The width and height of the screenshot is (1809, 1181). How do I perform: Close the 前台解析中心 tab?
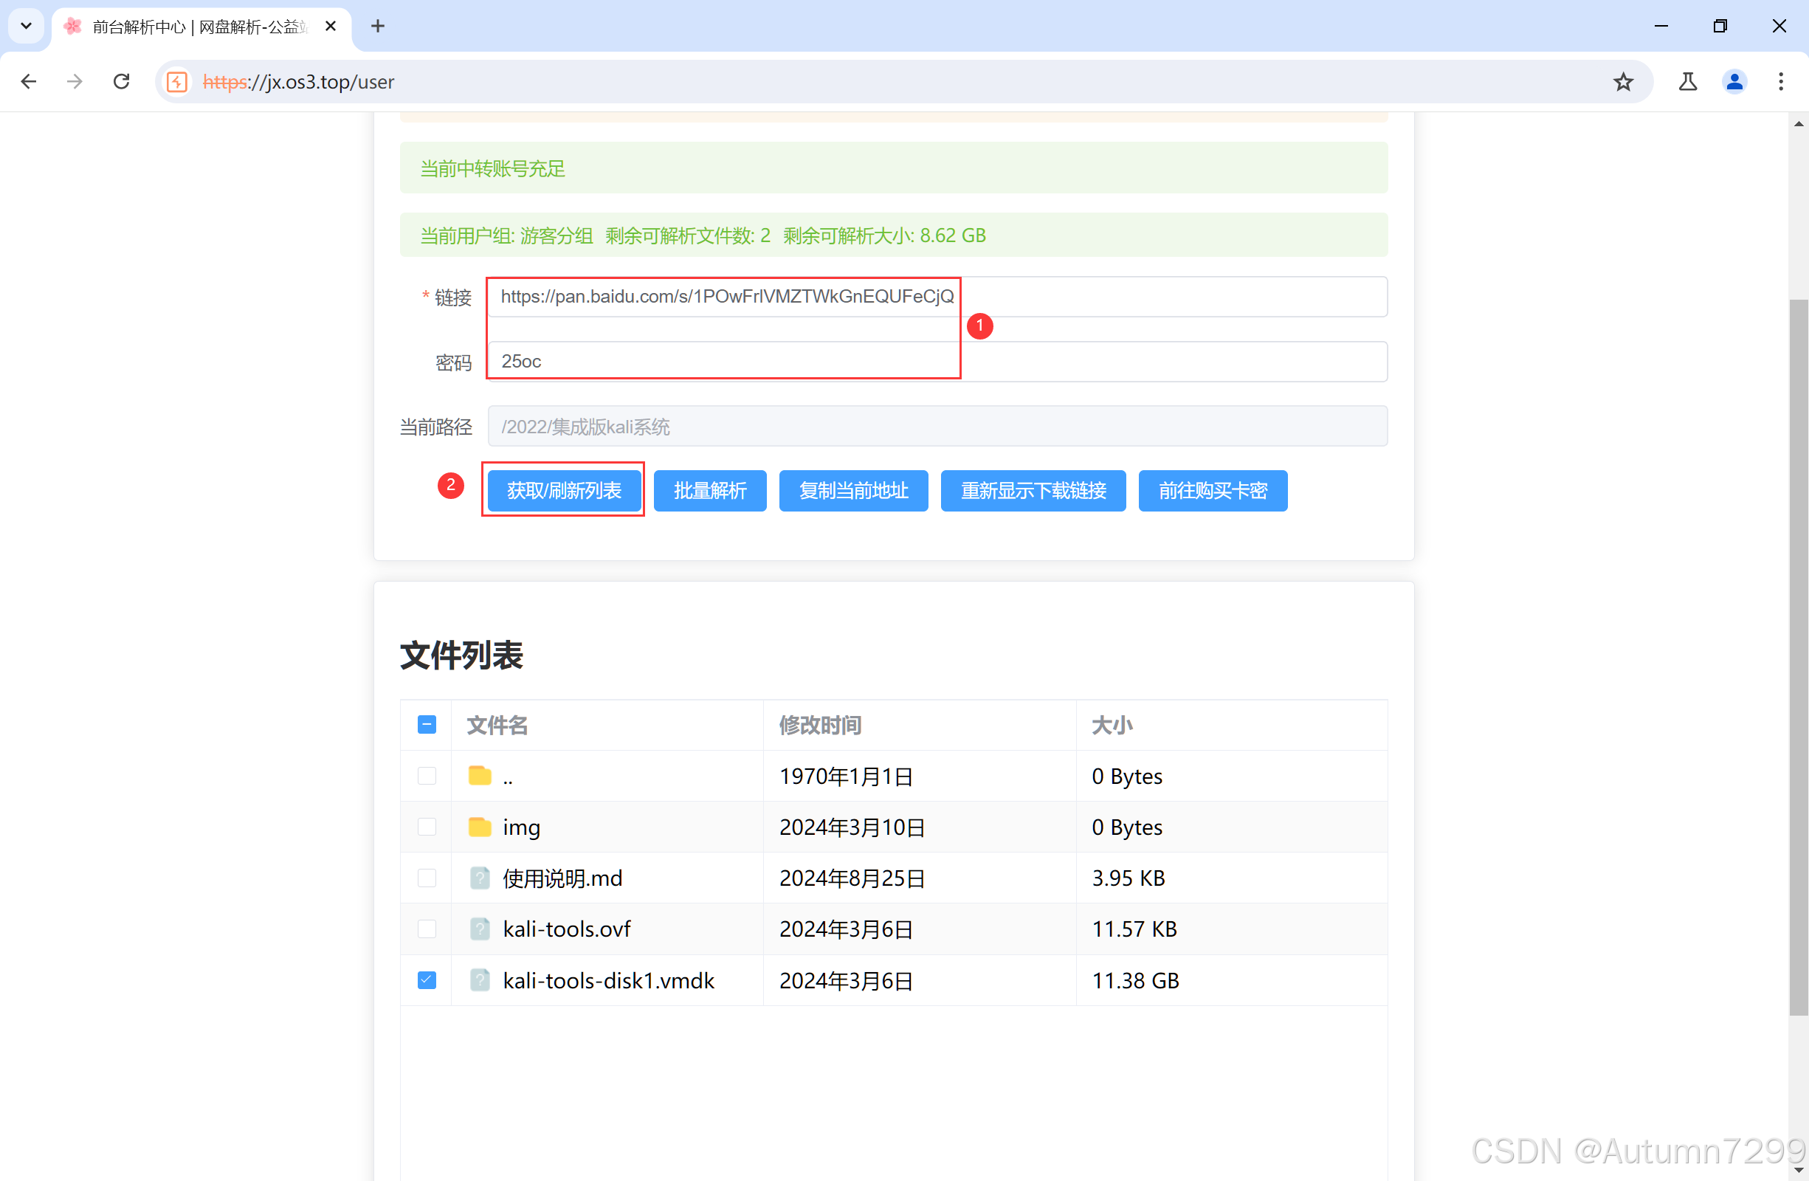pos(331,26)
